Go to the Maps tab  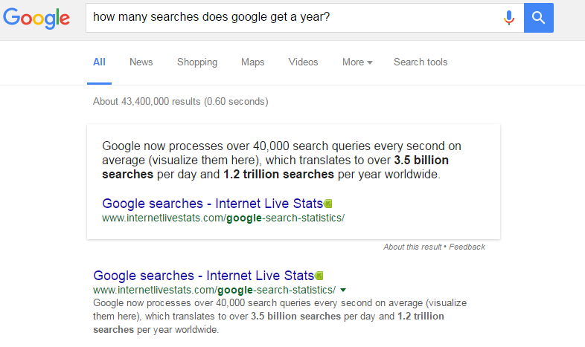tap(253, 62)
